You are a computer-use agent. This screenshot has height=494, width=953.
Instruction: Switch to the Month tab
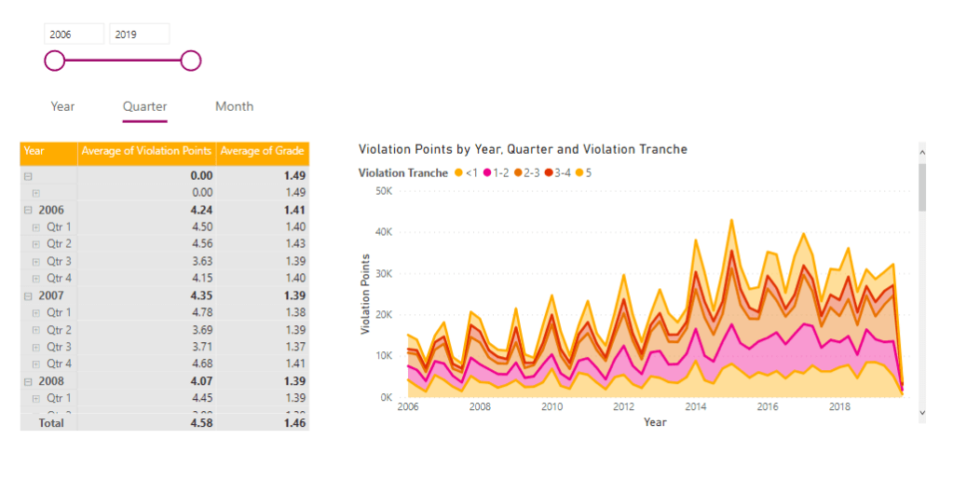234,106
